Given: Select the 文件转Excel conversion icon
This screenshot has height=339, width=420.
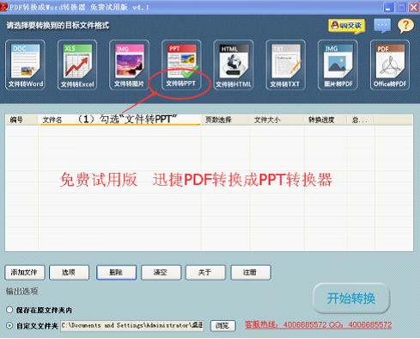Looking at the screenshot, I should click(x=77, y=65).
